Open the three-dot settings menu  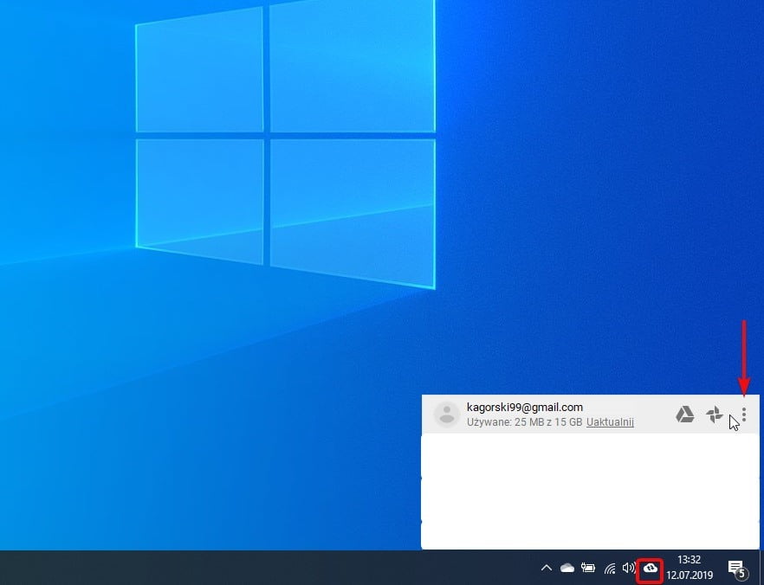[744, 415]
